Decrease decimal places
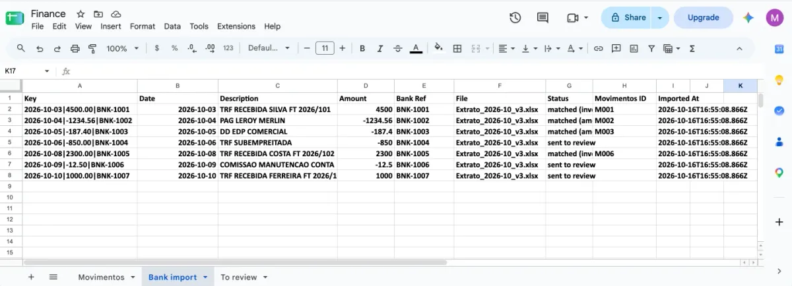 [x=192, y=48]
